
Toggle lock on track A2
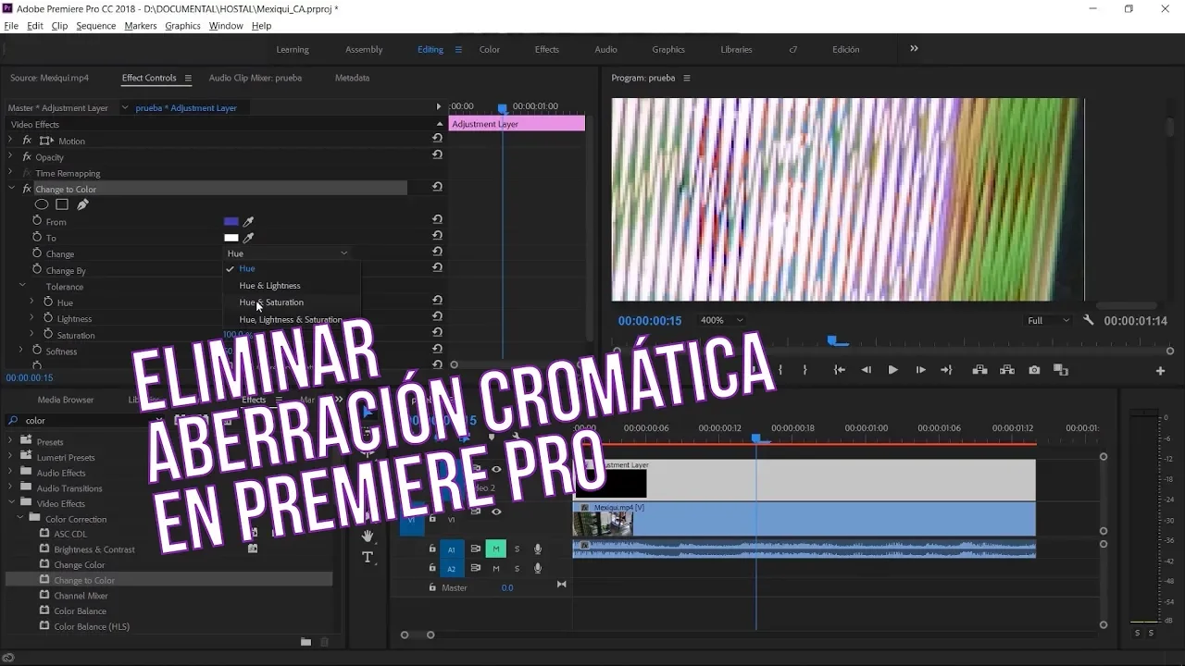tap(432, 569)
